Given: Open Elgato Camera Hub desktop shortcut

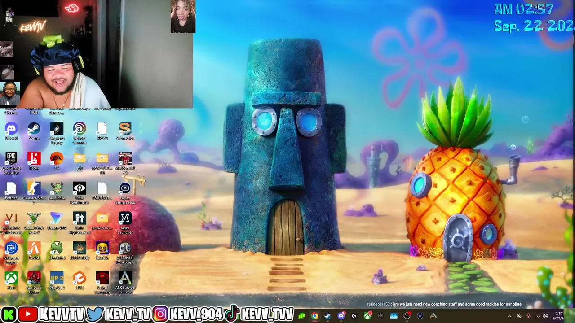Looking at the screenshot, I should (125, 193).
